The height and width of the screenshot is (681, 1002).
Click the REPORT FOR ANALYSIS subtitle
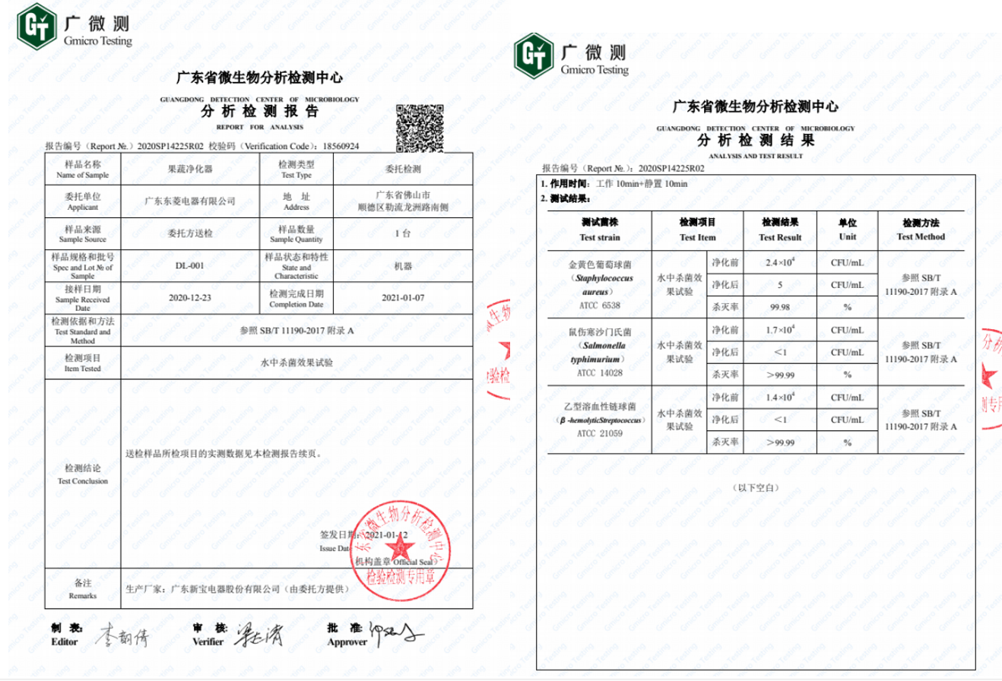pyautogui.click(x=259, y=126)
